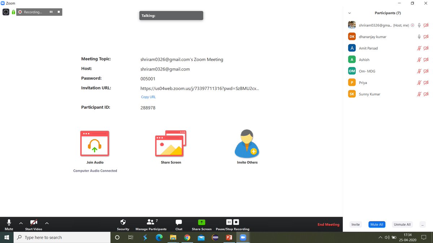
Task: Click Om- MDG's muted microphone icon
Action: tap(419, 71)
